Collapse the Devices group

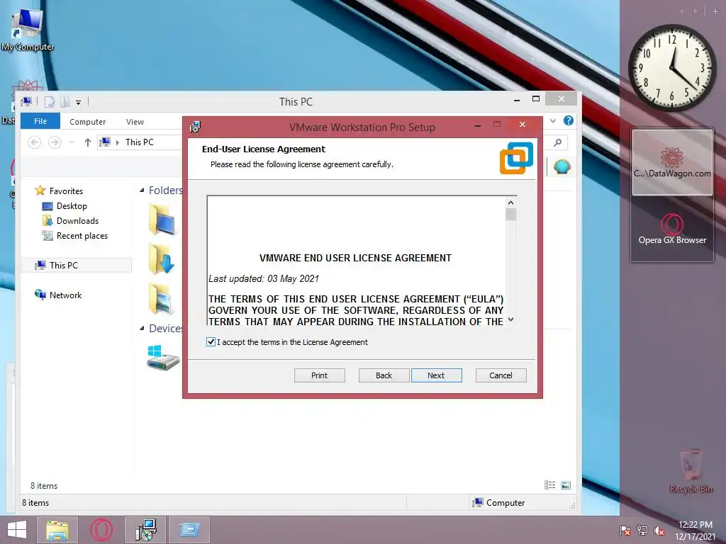[x=142, y=329]
